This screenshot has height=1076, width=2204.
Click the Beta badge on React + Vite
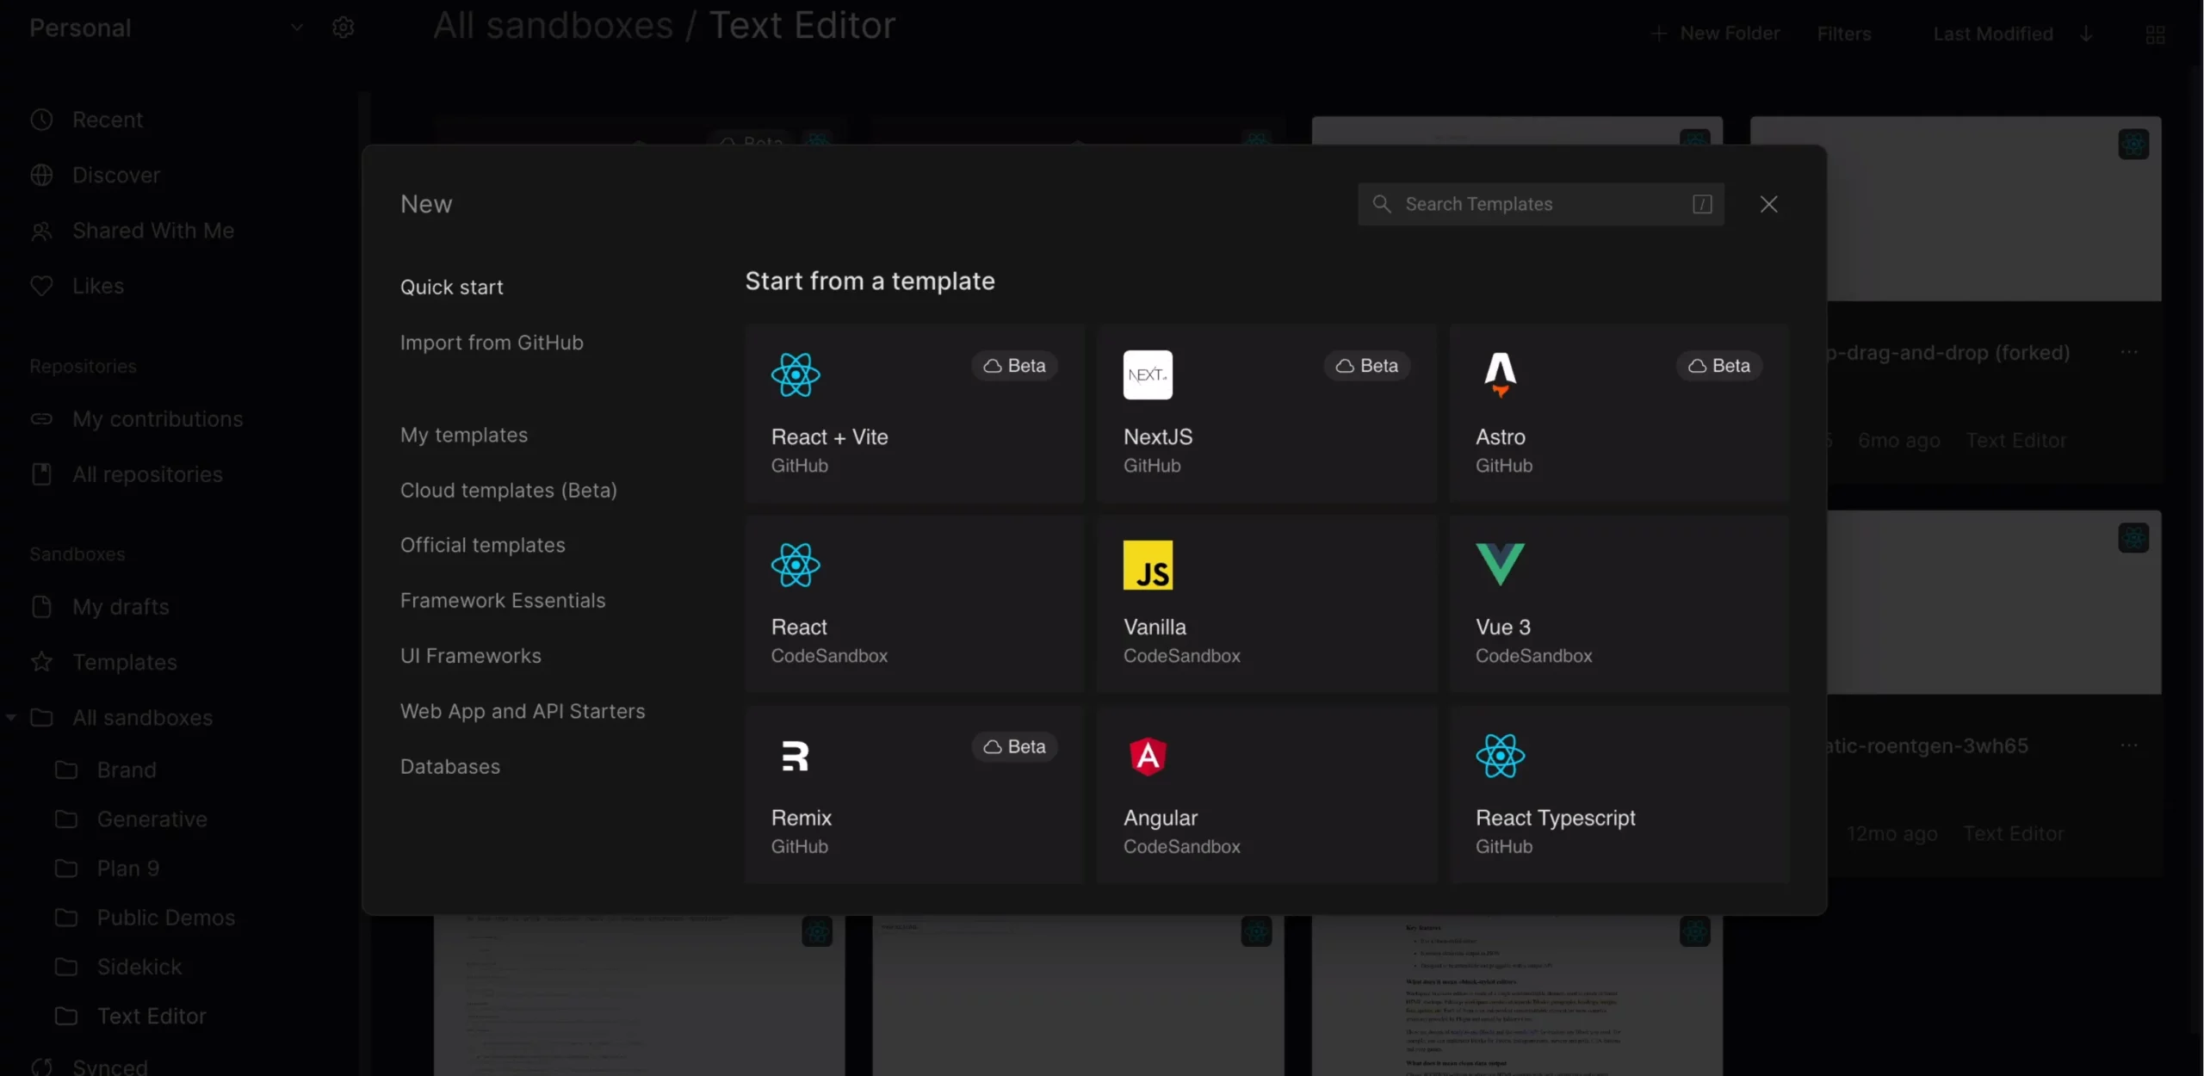pos(1014,366)
